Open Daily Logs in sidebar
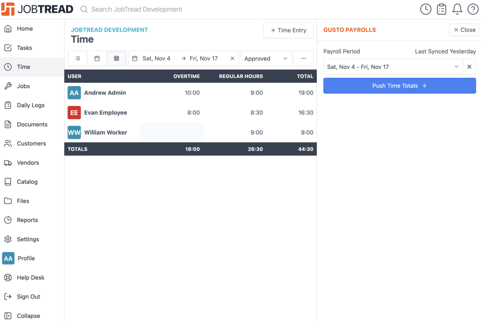This screenshot has width=481, height=322. click(x=32, y=105)
